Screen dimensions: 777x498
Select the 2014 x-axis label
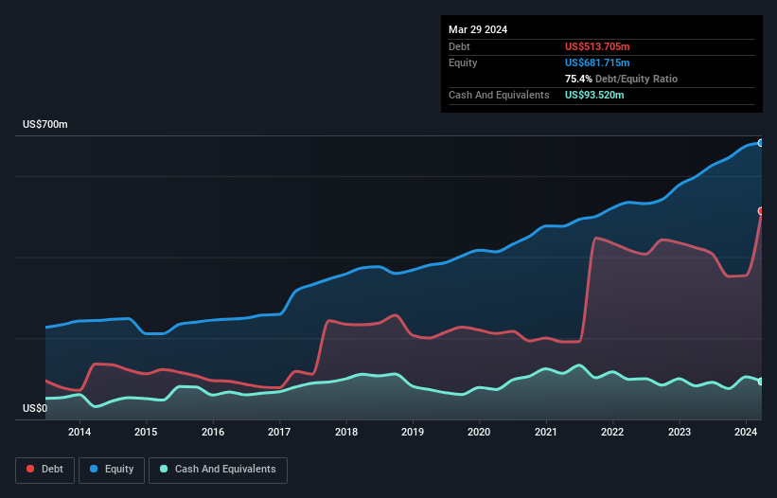coord(79,432)
